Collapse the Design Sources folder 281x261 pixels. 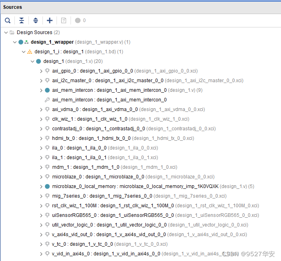click(6, 32)
